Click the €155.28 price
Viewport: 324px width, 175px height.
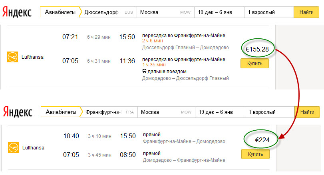257,49
